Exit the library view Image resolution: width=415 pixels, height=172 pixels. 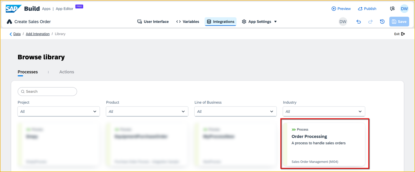[x=400, y=34]
